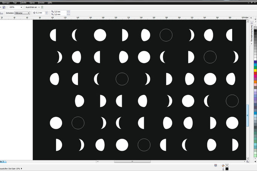Click the color proofing shield icon
Image resolution: width=257 pixels, height=171 pixels.
point(216,165)
